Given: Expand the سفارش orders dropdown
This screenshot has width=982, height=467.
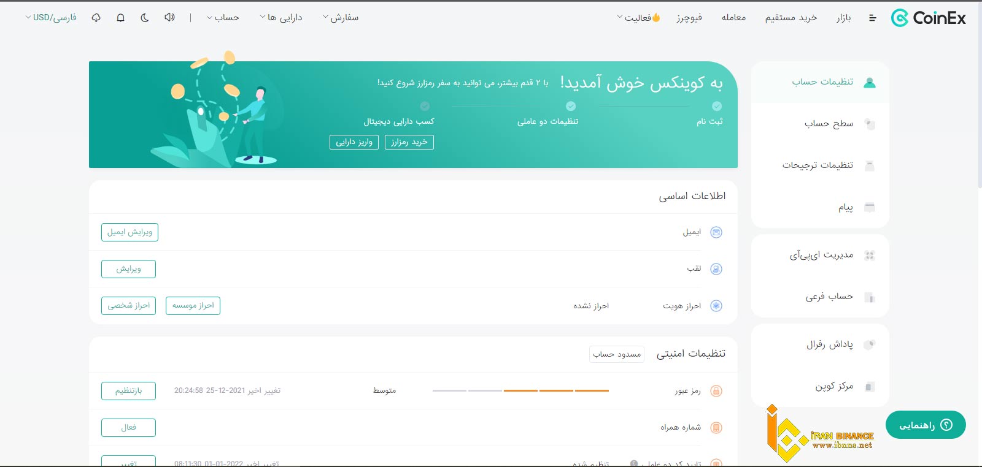Looking at the screenshot, I should (x=341, y=18).
